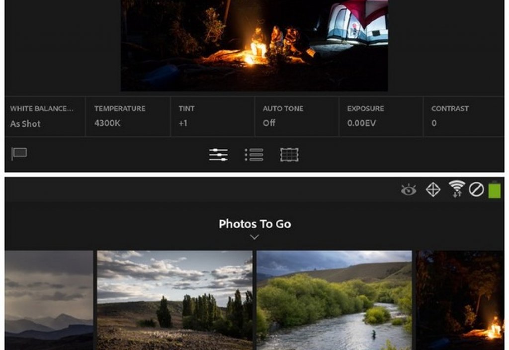This screenshot has height=350, width=509.
Task: Click the crosshair target status icon
Action: (433, 189)
